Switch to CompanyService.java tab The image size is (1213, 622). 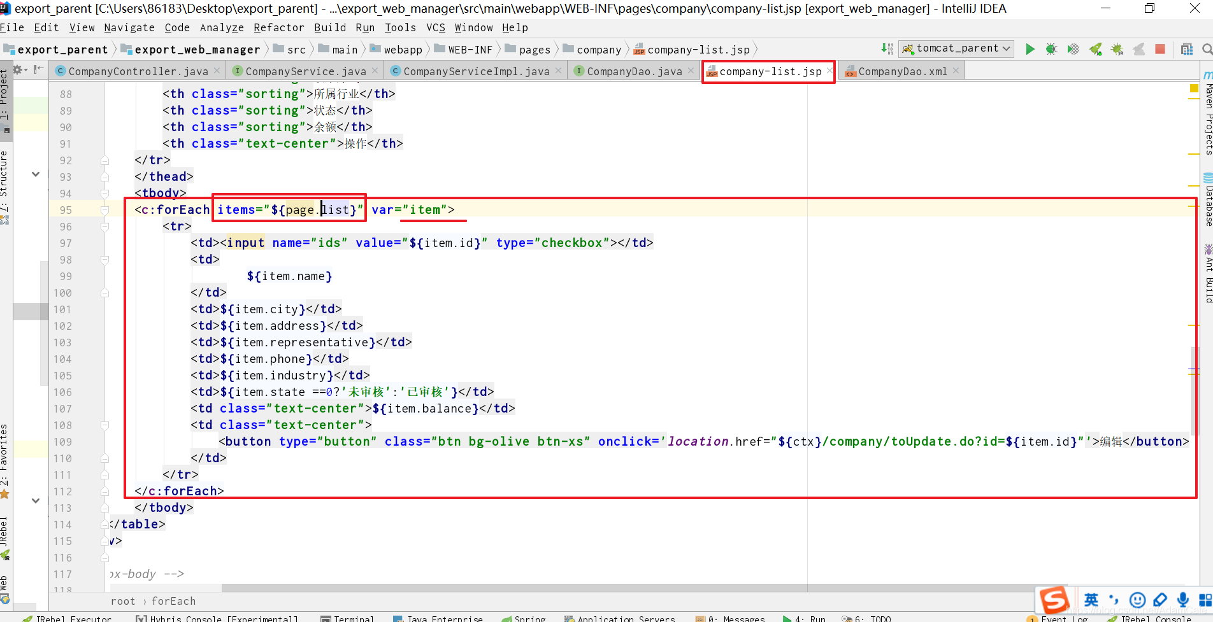coord(306,71)
